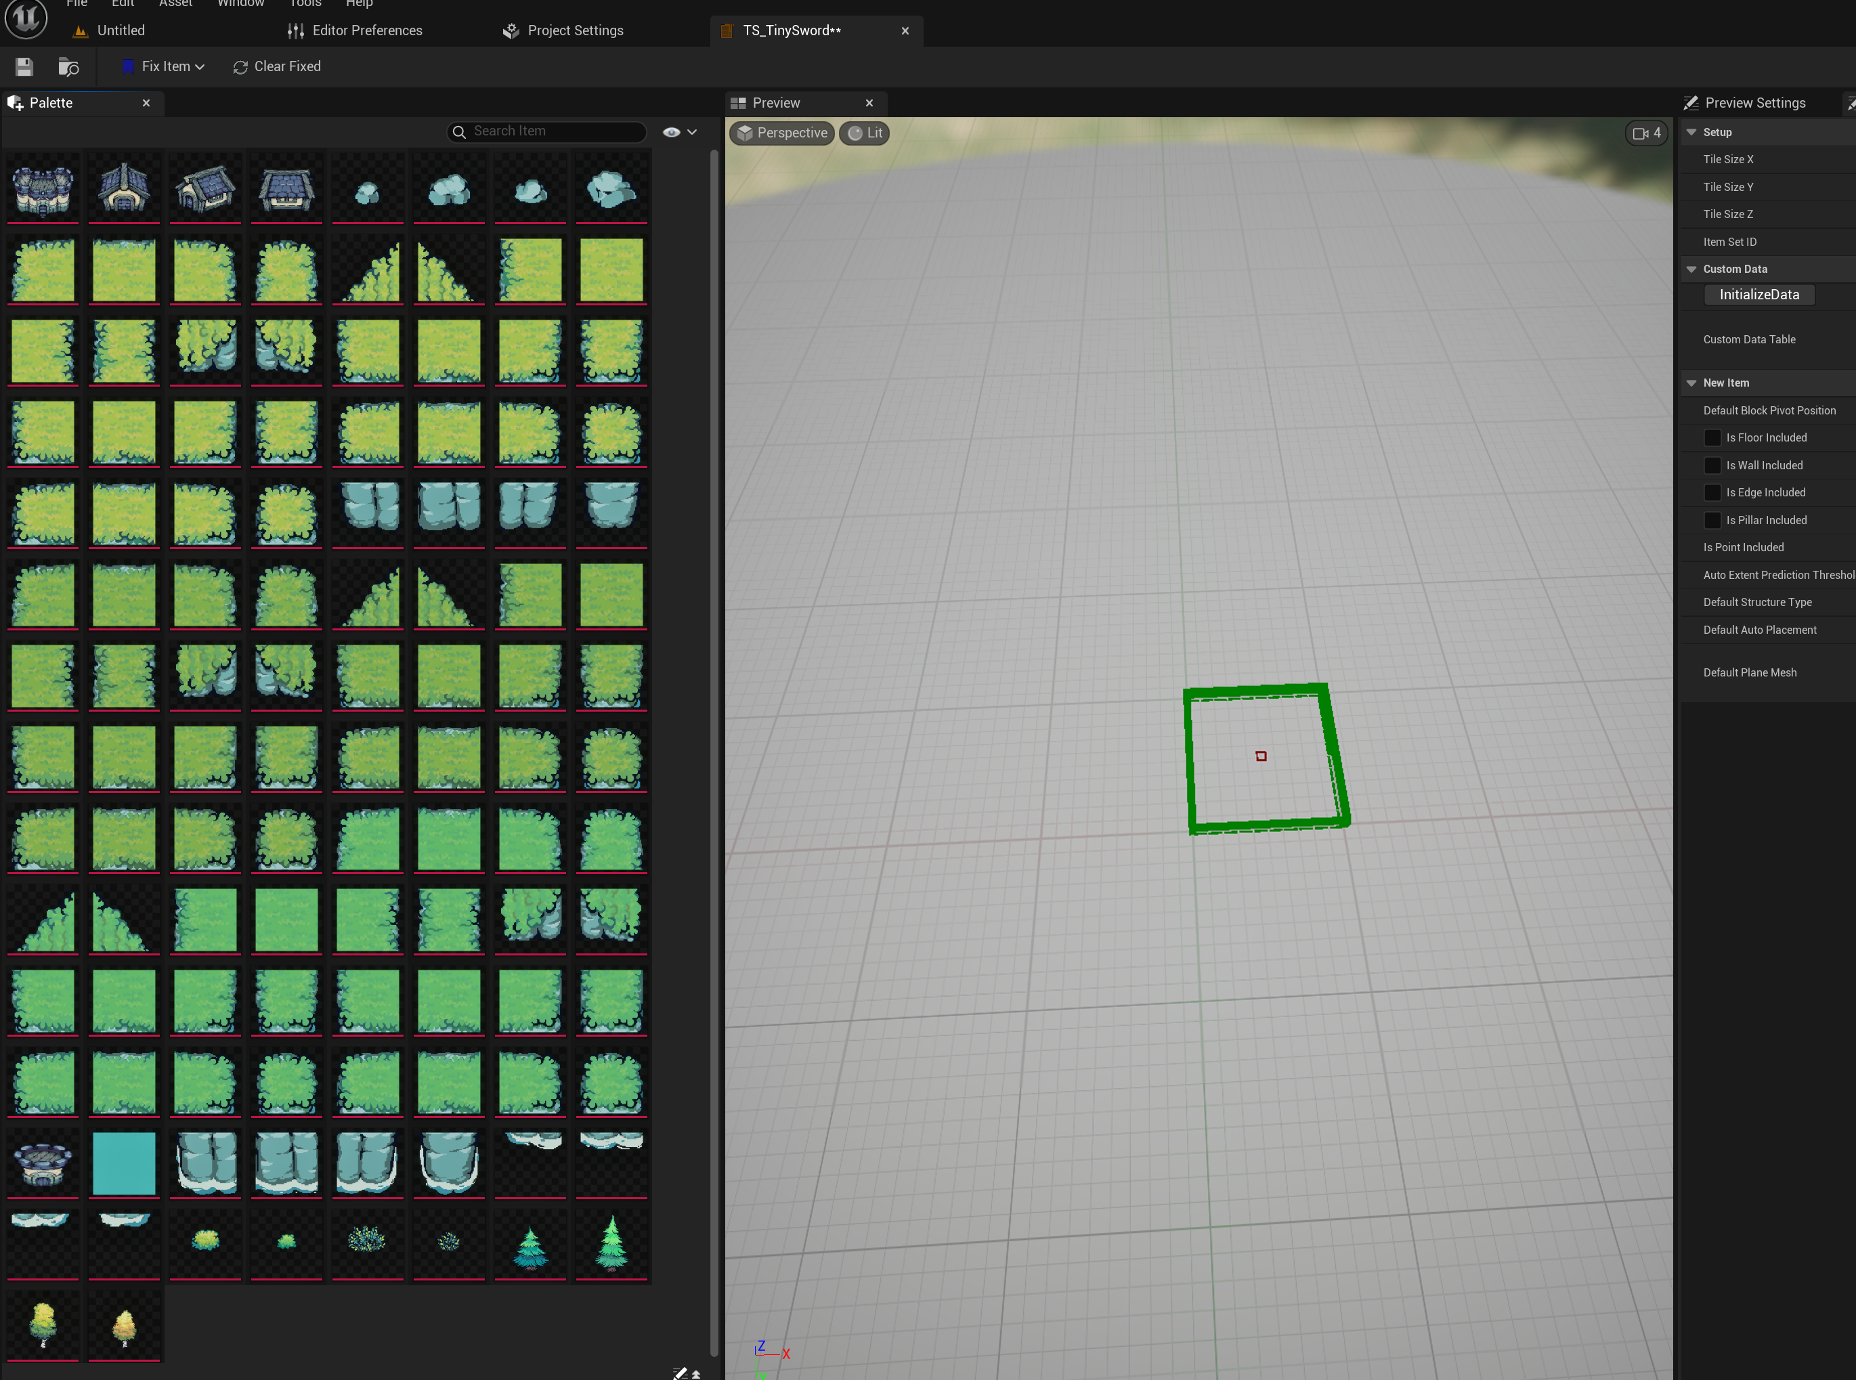The width and height of the screenshot is (1856, 1380).
Task: Collapse the Setup section
Action: tap(1691, 132)
